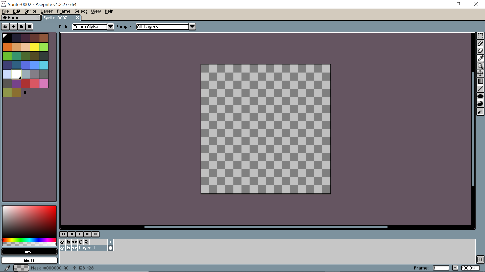The height and width of the screenshot is (272, 485).
Task: Open the palette options menu
Action: 29,26
